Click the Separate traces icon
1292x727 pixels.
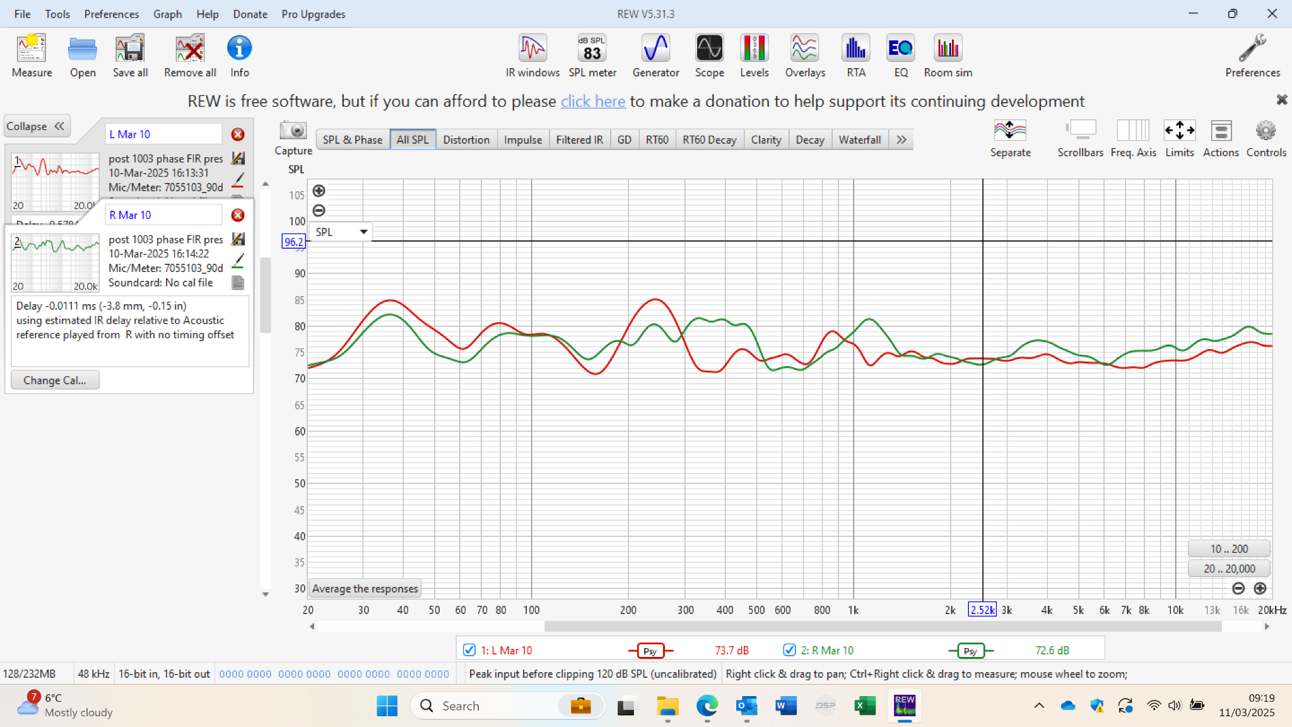coord(1010,138)
